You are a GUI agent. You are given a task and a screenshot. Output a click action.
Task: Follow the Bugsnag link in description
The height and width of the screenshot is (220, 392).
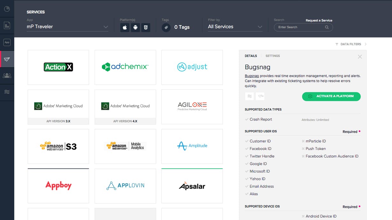[252, 76]
